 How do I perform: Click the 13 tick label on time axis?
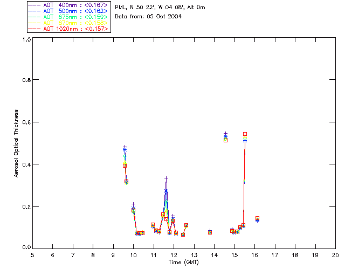point(194,254)
